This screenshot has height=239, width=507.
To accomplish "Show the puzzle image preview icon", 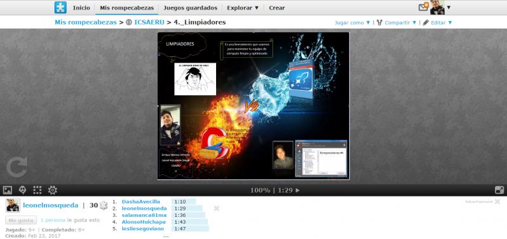I will (x=8, y=190).
